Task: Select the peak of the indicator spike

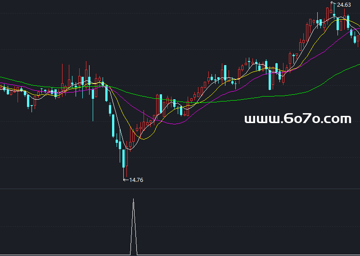Action: click(x=133, y=199)
